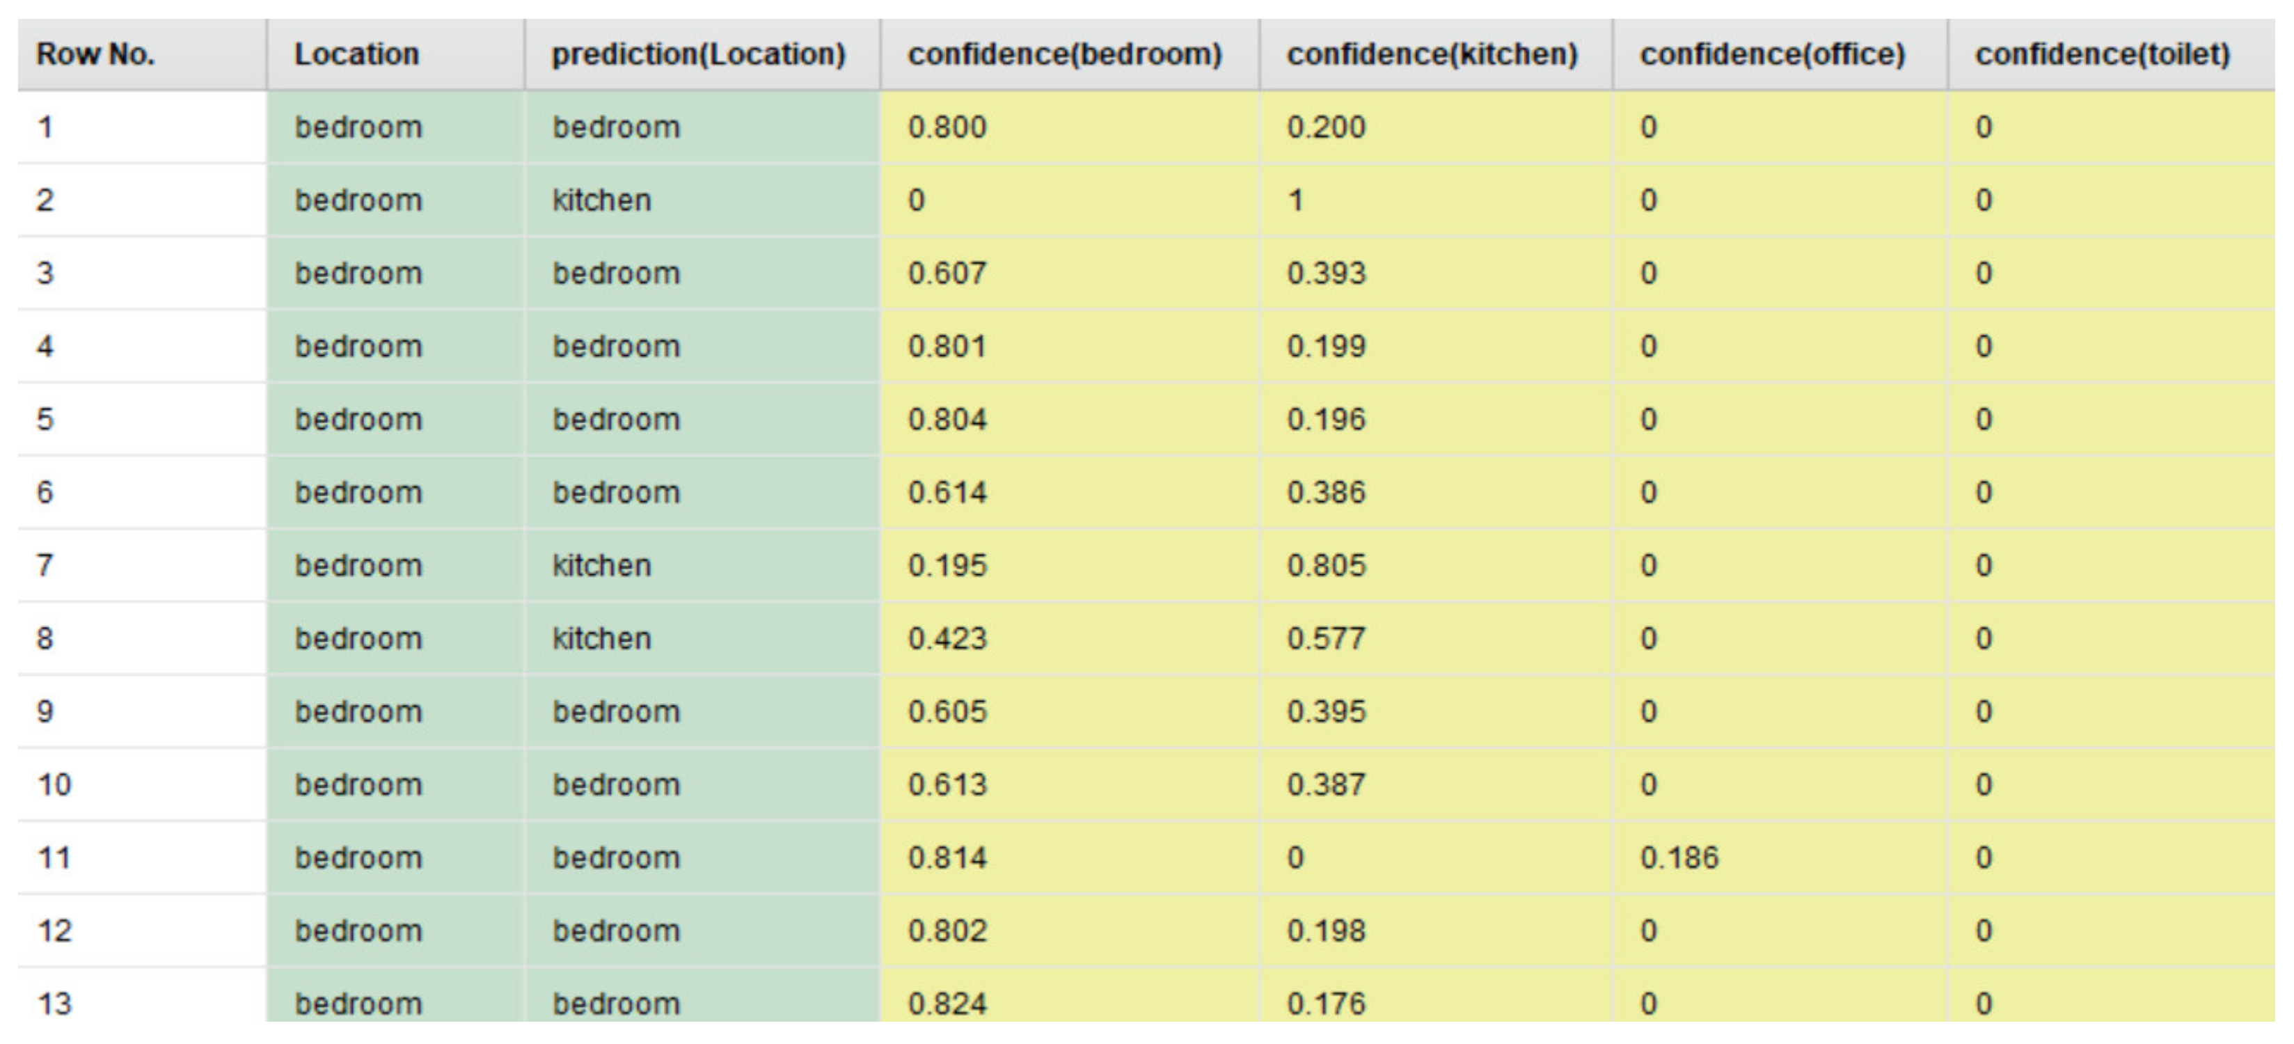Click the 0.802 bedroom confidence cell

[947, 931]
